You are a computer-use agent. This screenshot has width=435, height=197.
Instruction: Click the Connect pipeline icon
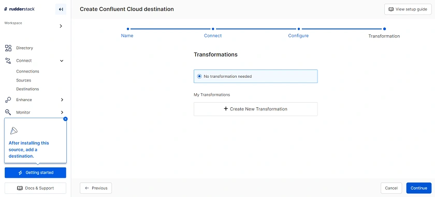tap(8, 61)
